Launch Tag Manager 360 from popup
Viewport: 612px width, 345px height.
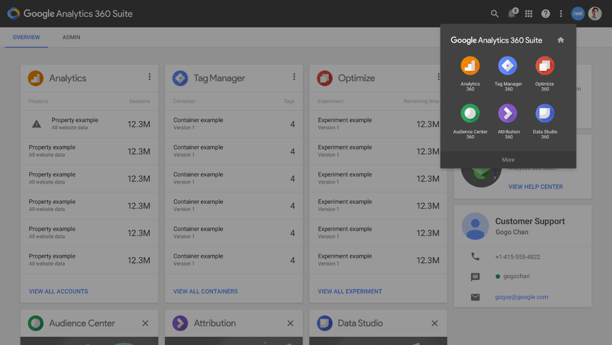508,73
